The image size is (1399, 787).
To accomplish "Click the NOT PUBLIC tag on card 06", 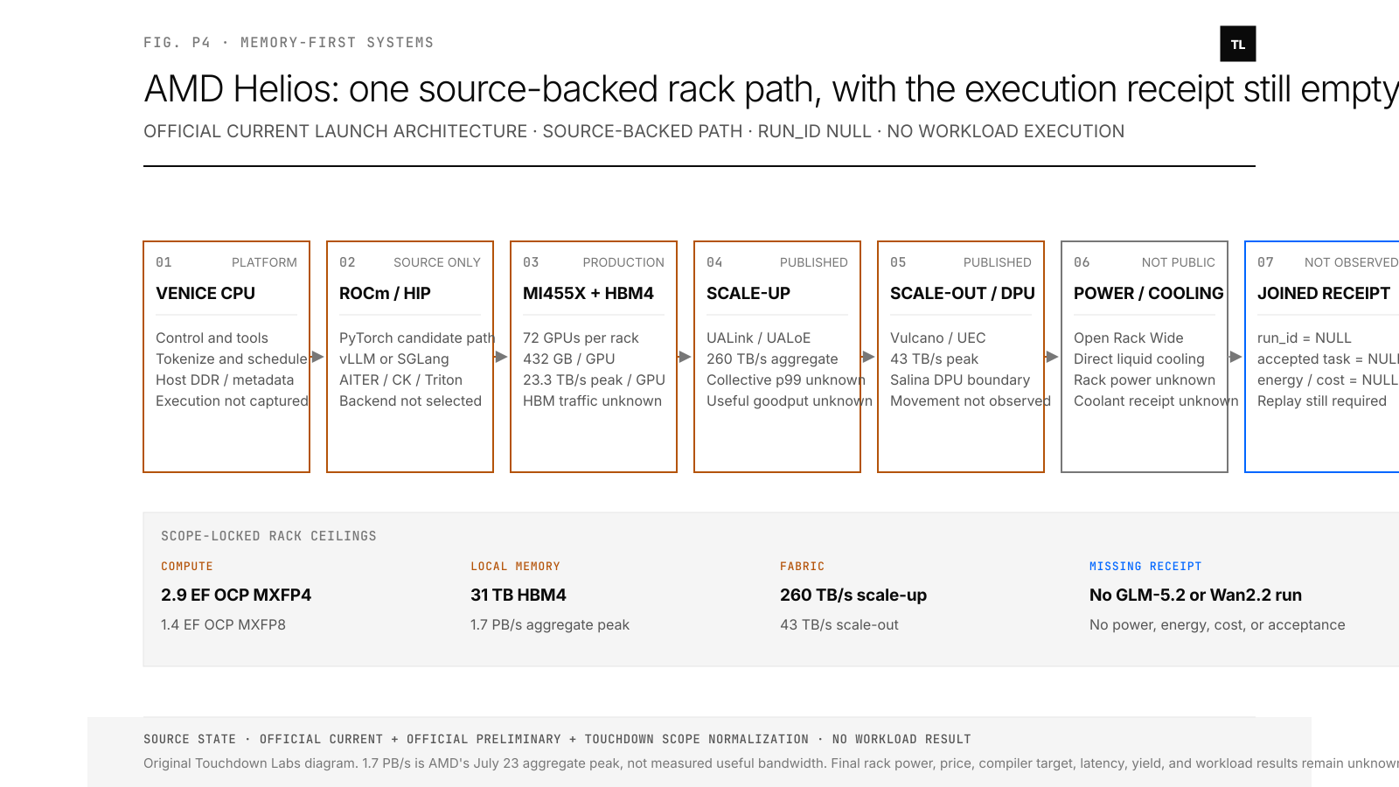I will click(1179, 262).
